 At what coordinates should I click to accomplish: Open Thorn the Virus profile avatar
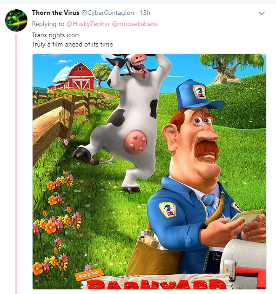[x=16, y=20]
